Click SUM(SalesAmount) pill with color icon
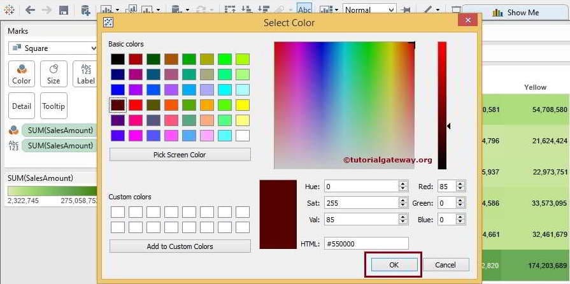The height and width of the screenshot is (284, 570). tap(58, 130)
